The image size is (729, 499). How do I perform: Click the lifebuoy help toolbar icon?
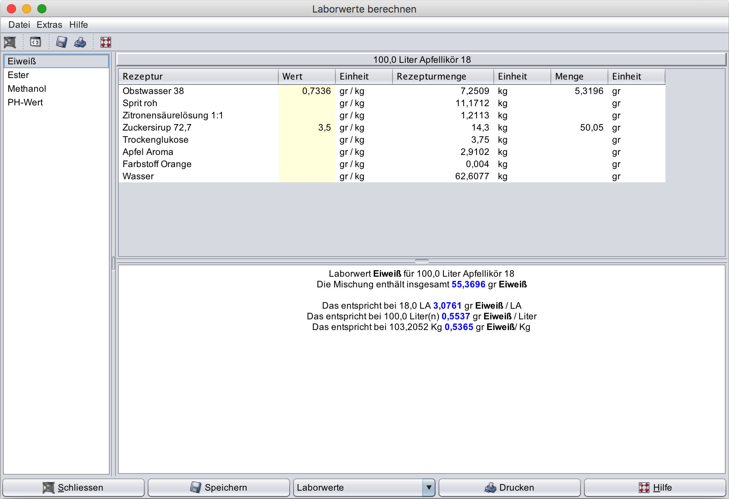(105, 42)
